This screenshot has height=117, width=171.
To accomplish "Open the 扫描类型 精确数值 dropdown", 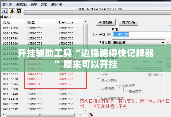I will [138, 43].
